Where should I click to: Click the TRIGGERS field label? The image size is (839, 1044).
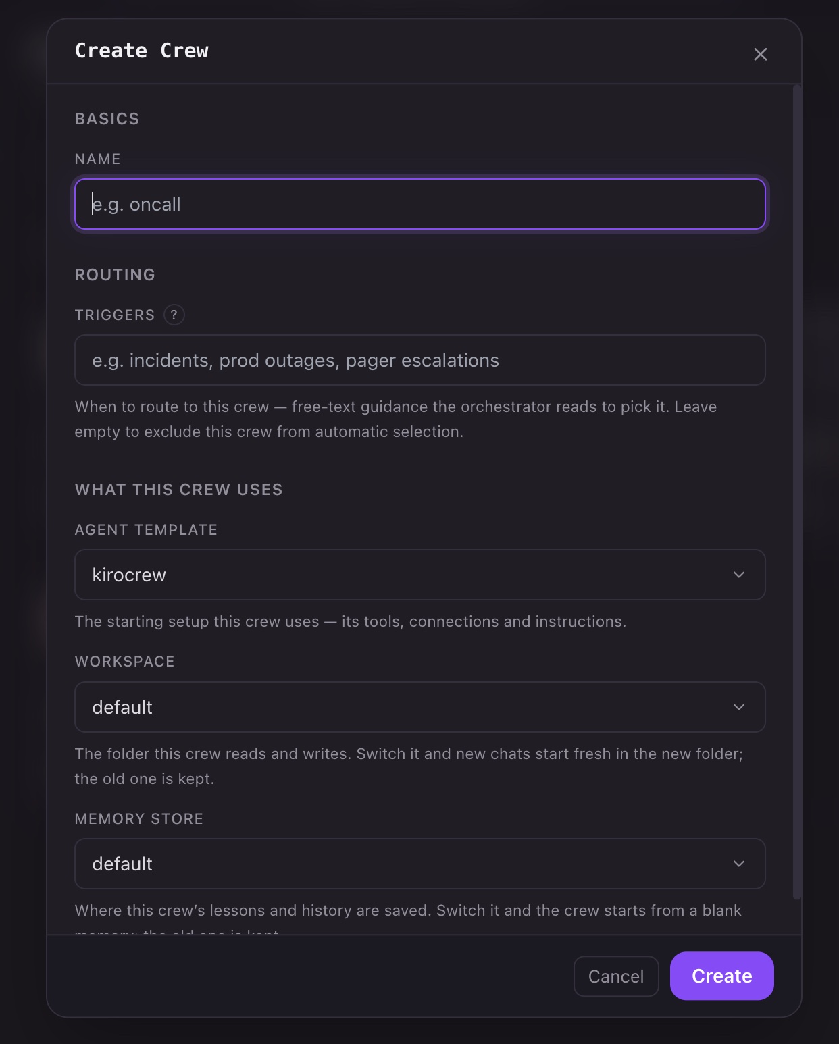tap(115, 315)
